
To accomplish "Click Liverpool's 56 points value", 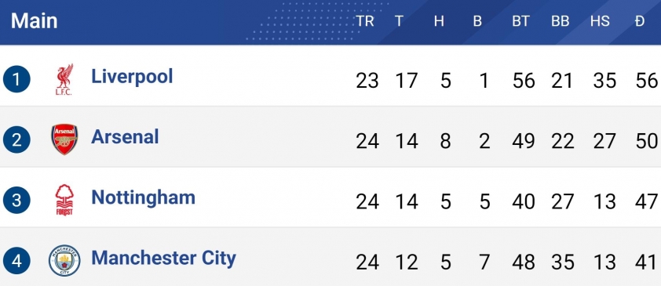I will point(647,81).
